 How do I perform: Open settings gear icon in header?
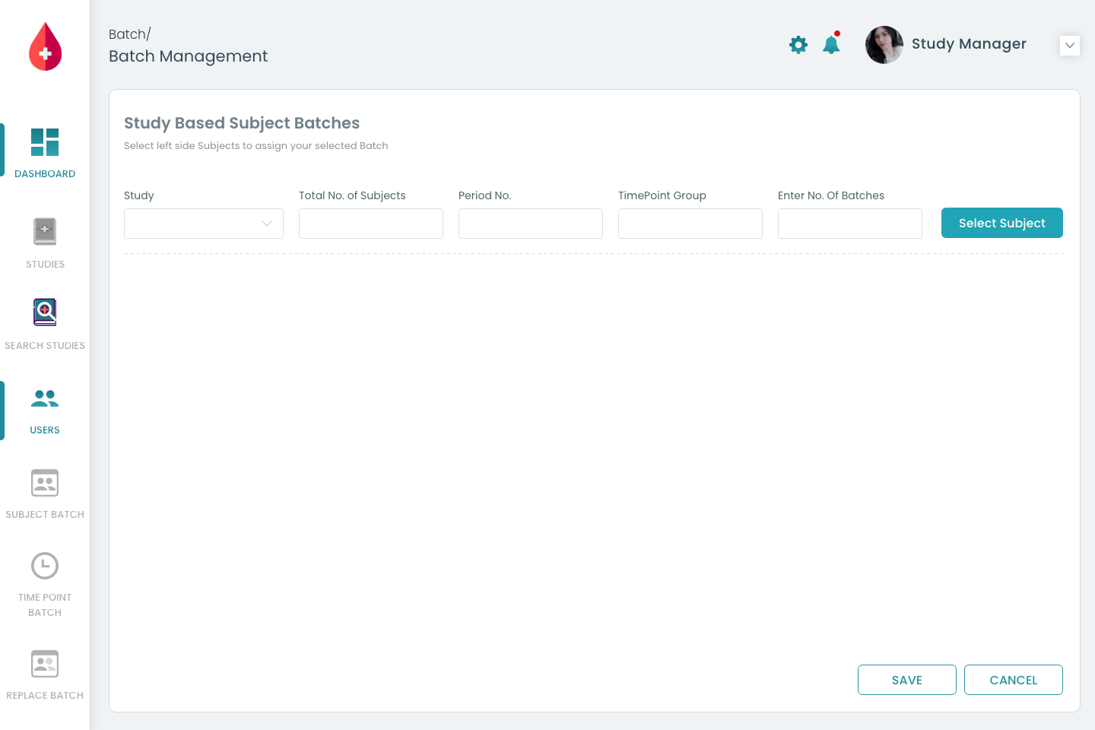pyautogui.click(x=798, y=45)
